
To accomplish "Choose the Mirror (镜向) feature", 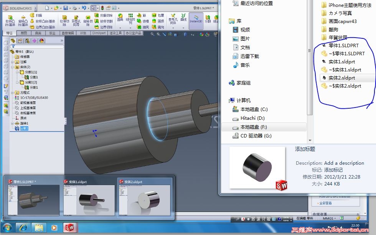I will pos(158,27).
